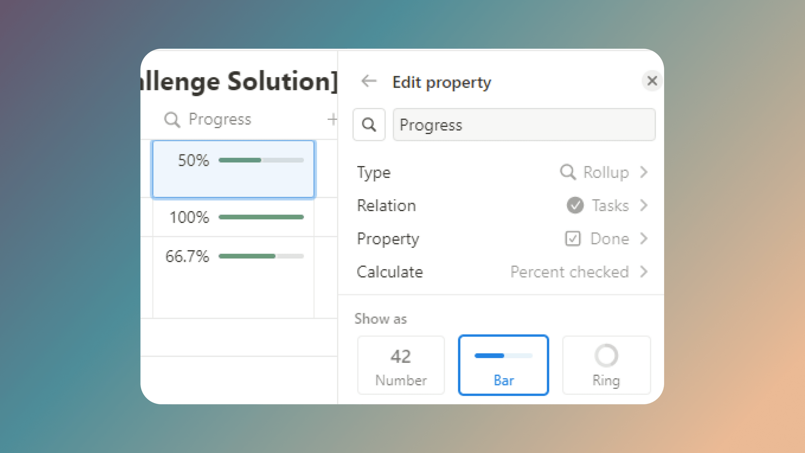The image size is (805, 453).
Task: Click the plus icon to add a new property
Action: (x=332, y=119)
